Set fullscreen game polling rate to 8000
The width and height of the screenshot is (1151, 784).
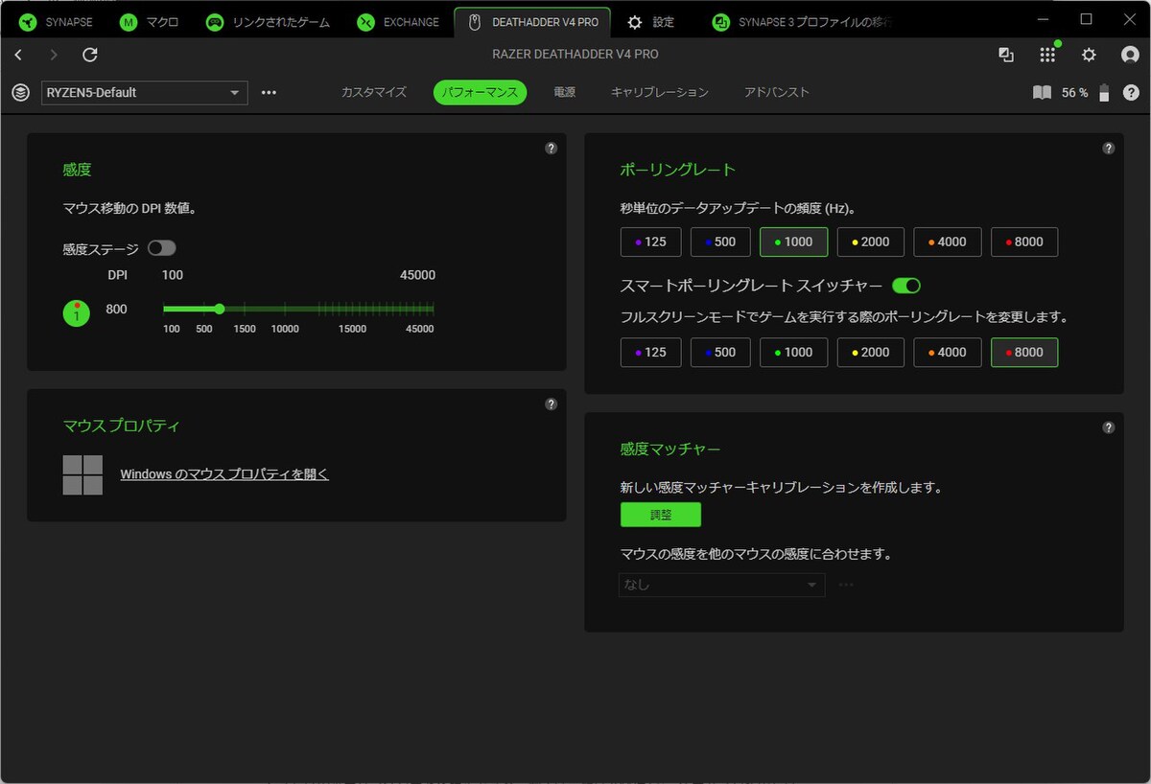[x=1024, y=352]
